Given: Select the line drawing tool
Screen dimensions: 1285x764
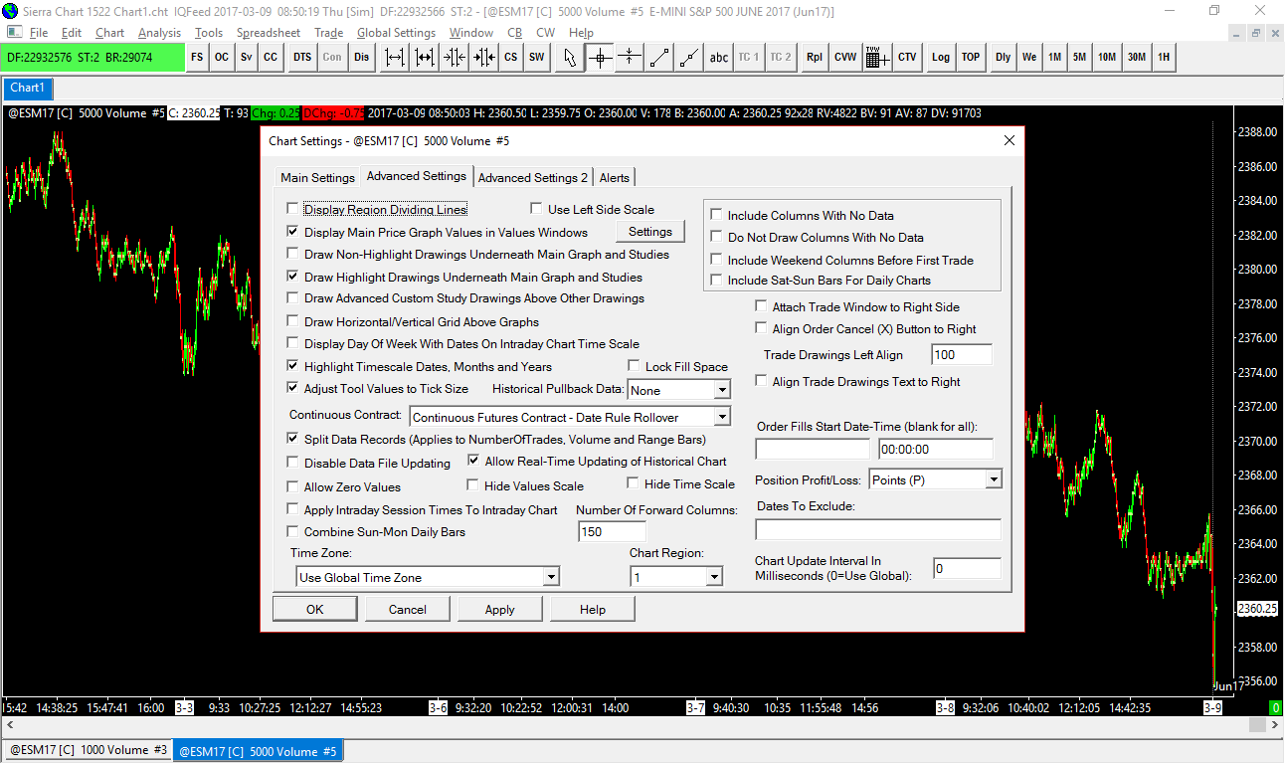Looking at the screenshot, I should coord(658,58).
